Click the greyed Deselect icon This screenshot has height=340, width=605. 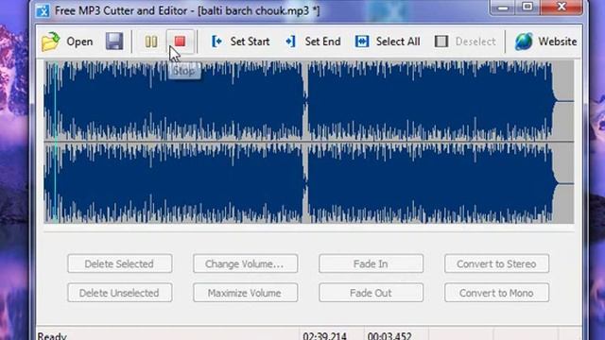441,42
